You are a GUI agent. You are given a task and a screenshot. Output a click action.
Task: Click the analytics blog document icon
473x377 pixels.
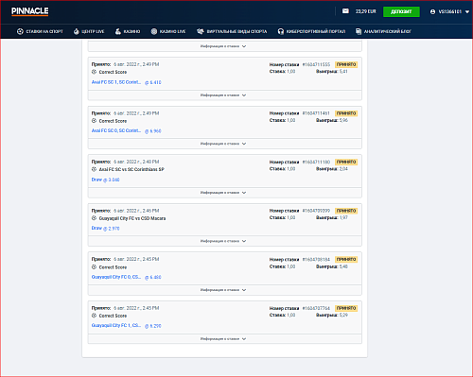[359, 31]
